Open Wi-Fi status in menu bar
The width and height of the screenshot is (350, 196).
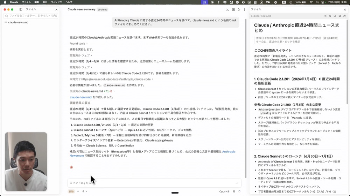click(311, 2)
